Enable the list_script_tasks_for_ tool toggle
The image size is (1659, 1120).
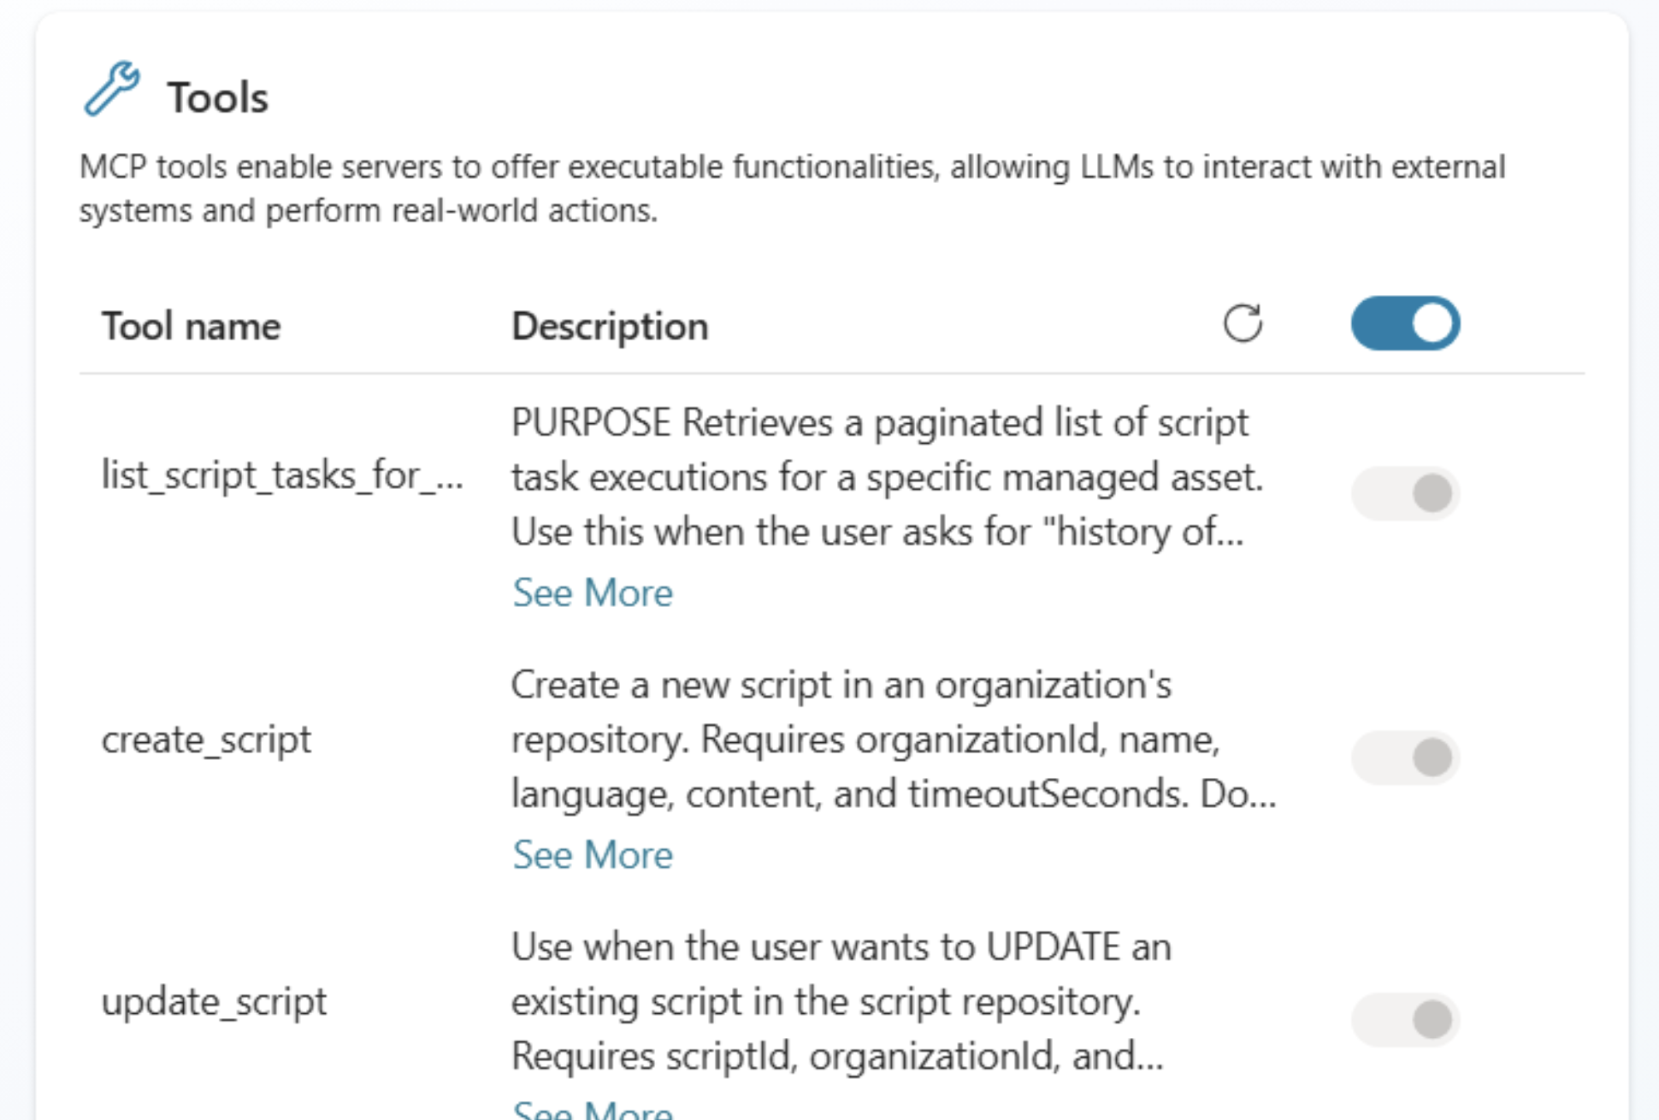tap(1405, 493)
